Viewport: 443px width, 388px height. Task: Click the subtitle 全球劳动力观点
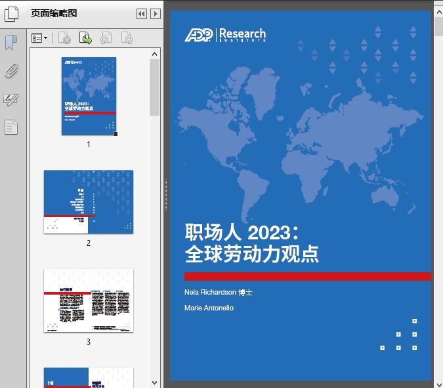[x=252, y=254]
